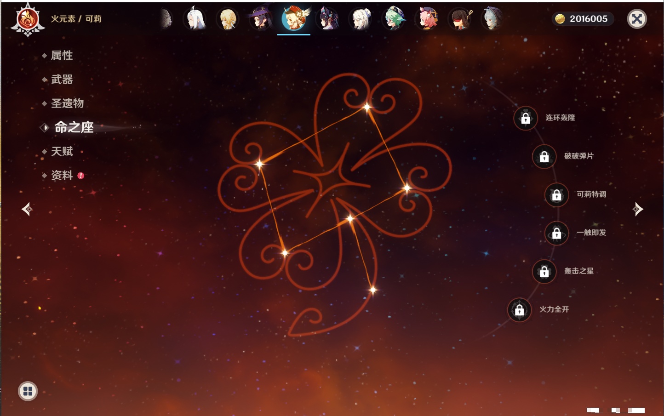Click the 轰击之星 constellation label
This screenshot has height=416, width=664.
(x=579, y=271)
